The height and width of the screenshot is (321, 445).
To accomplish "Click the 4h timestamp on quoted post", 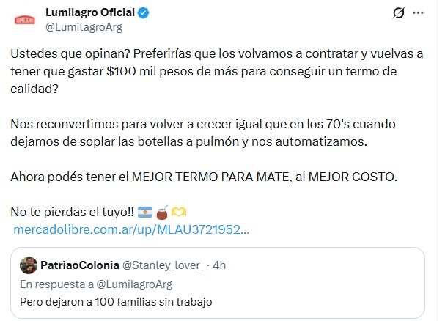I will pyautogui.click(x=217, y=265).
